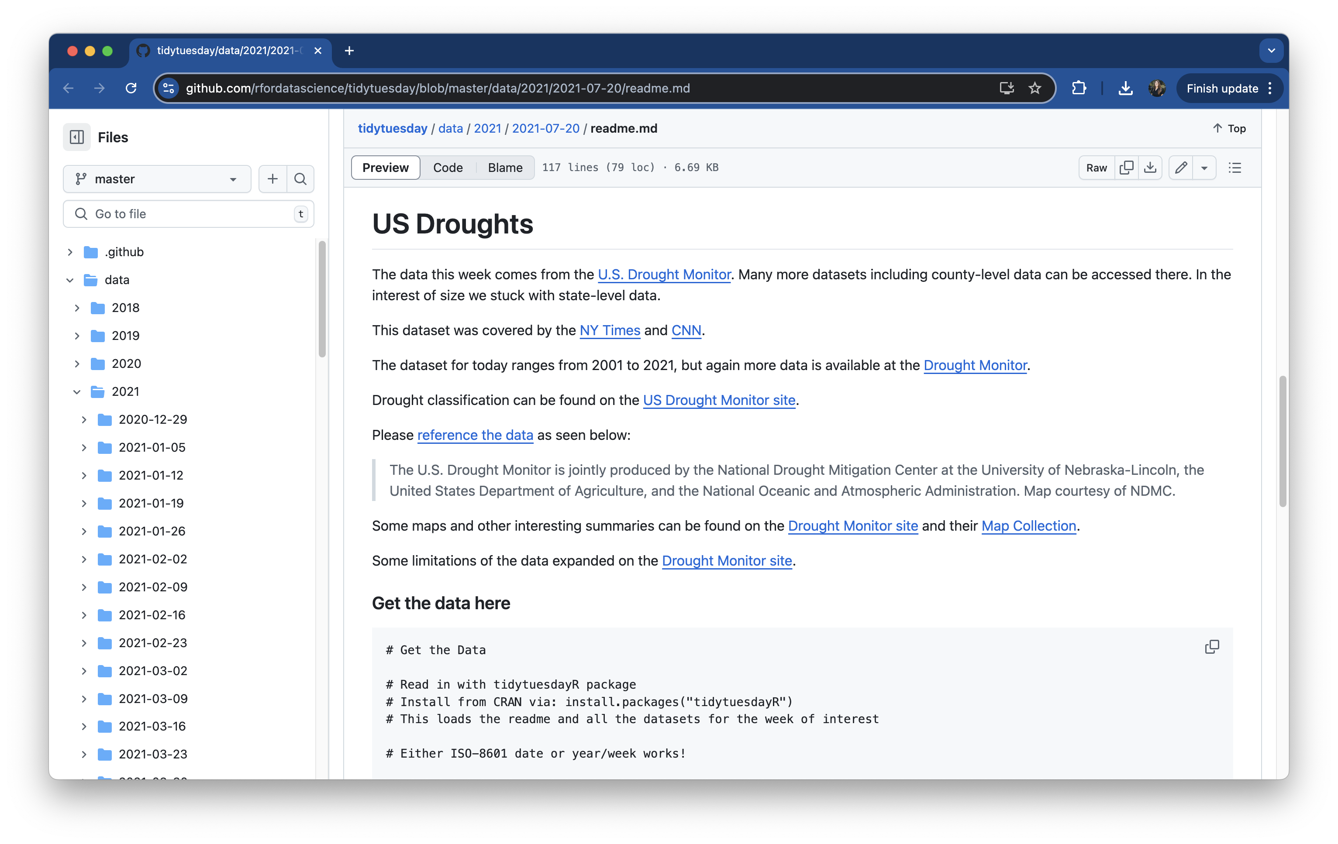Bookmark this page with the star icon

click(1035, 88)
